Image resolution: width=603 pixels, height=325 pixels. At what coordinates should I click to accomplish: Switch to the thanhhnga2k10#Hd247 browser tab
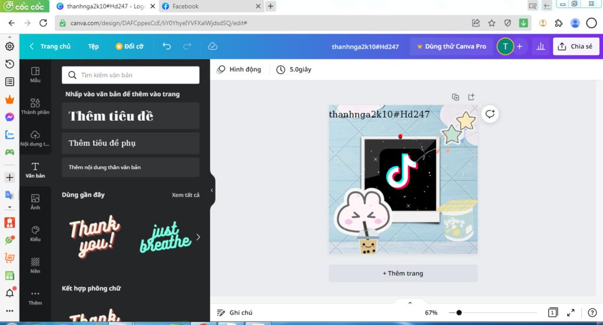[106, 6]
